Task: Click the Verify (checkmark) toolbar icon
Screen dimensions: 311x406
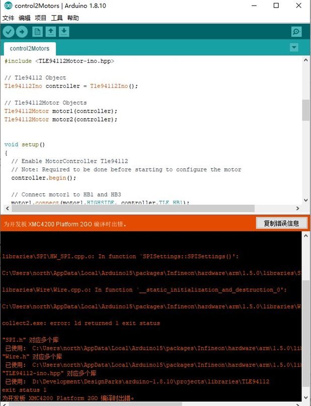Action: point(9,32)
